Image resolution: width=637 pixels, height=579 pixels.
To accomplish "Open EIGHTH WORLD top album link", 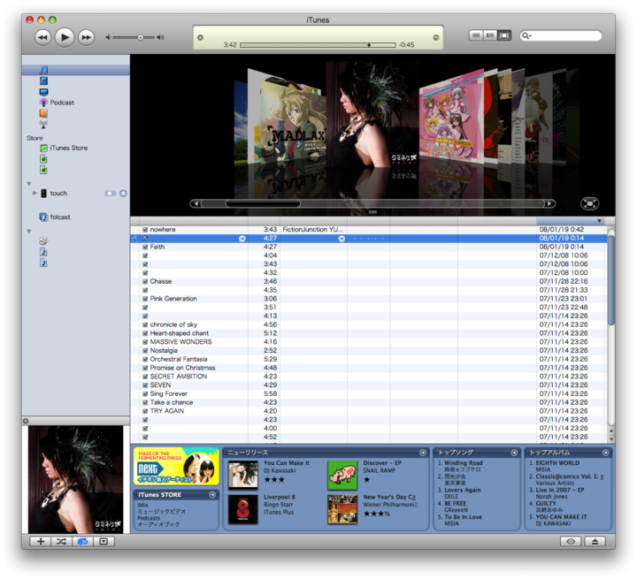I will [x=557, y=463].
